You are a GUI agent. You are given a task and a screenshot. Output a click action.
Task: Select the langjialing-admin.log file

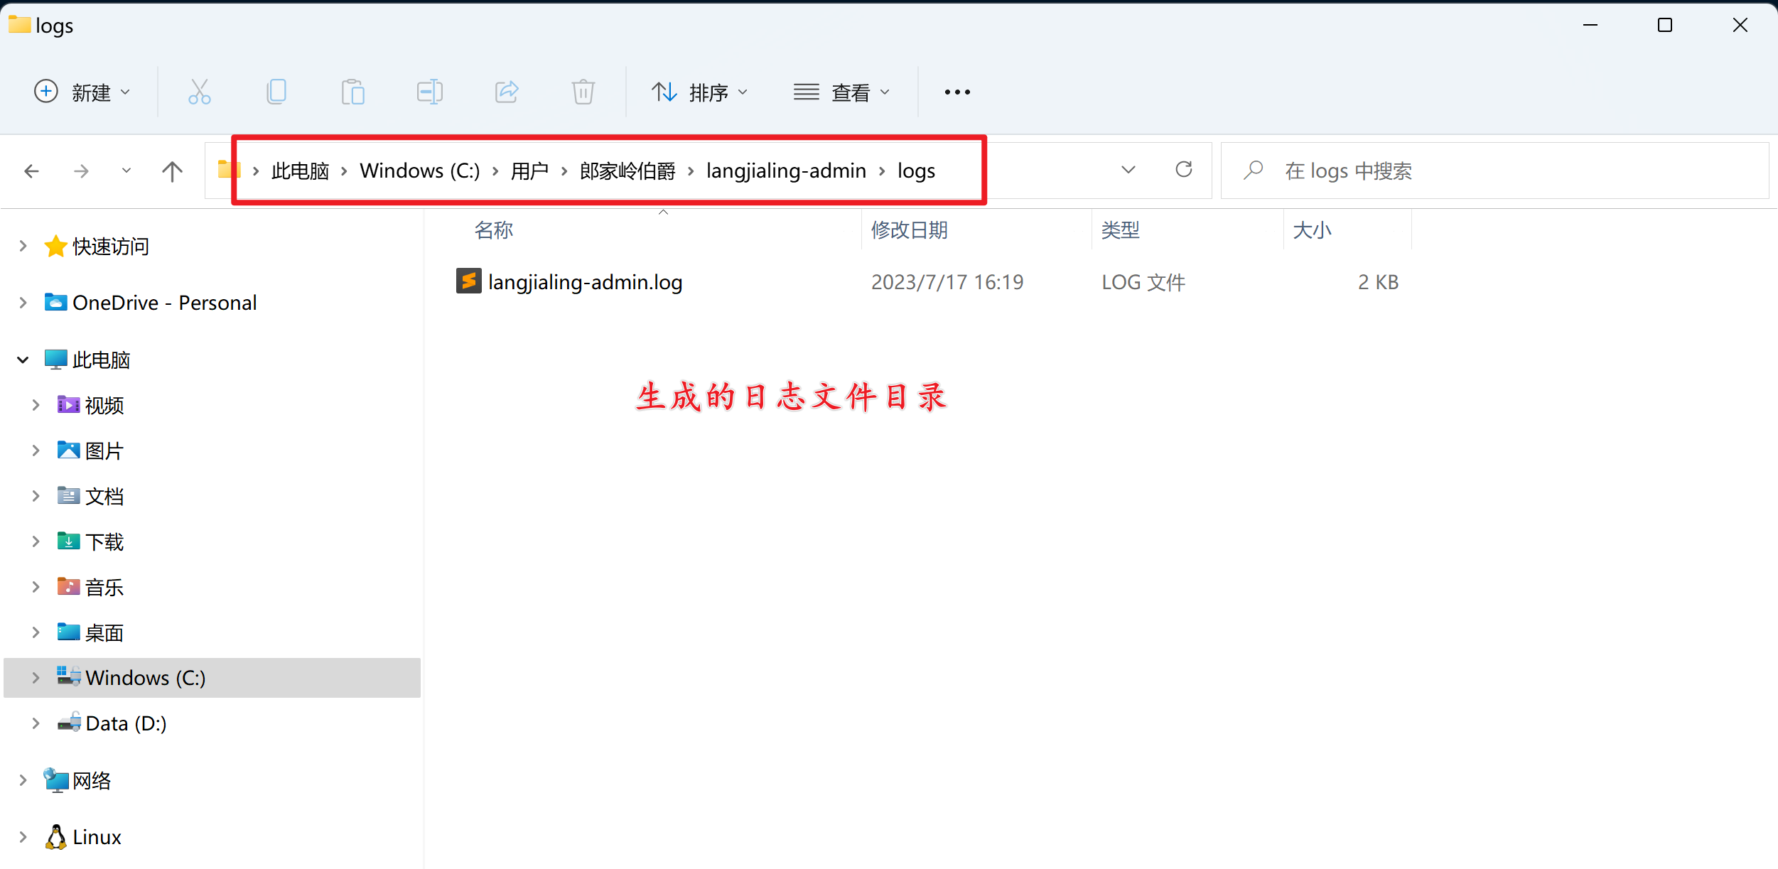pyautogui.click(x=585, y=282)
